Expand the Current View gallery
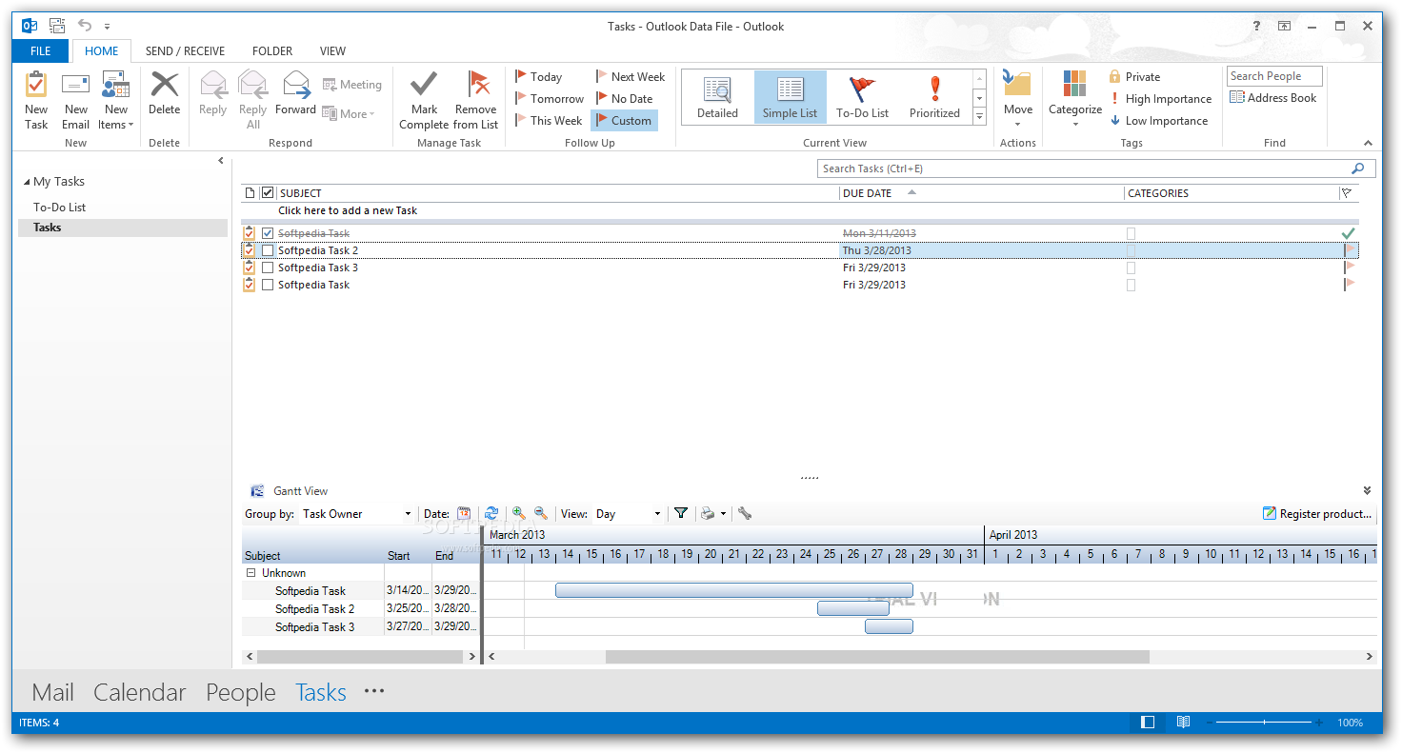1402x753 pixels. pyautogui.click(x=979, y=116)
